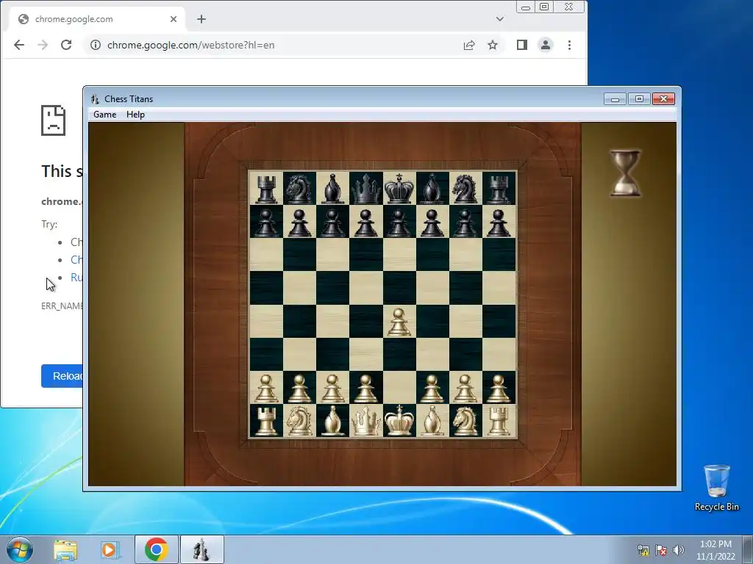
Task: Toggle Chrome's side panel icon
Action: [x=522, y=45]
